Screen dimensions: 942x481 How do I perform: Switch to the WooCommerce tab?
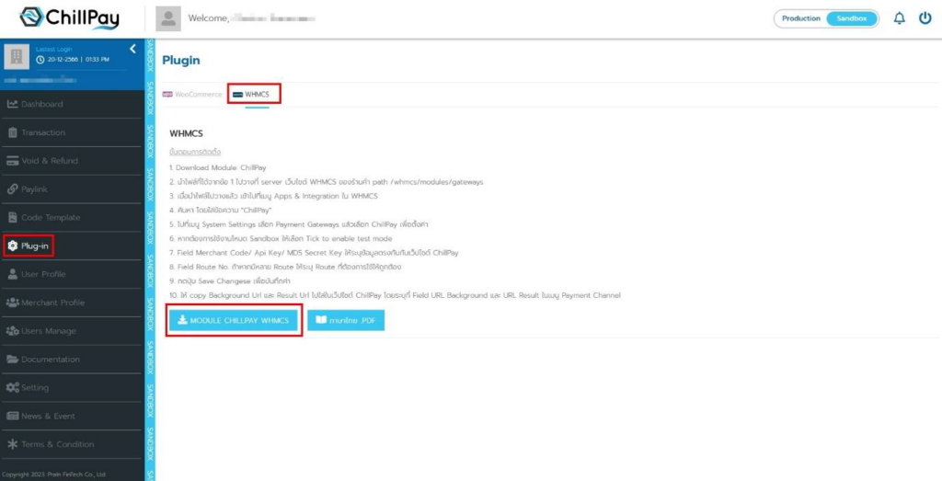tap(192, 95)
